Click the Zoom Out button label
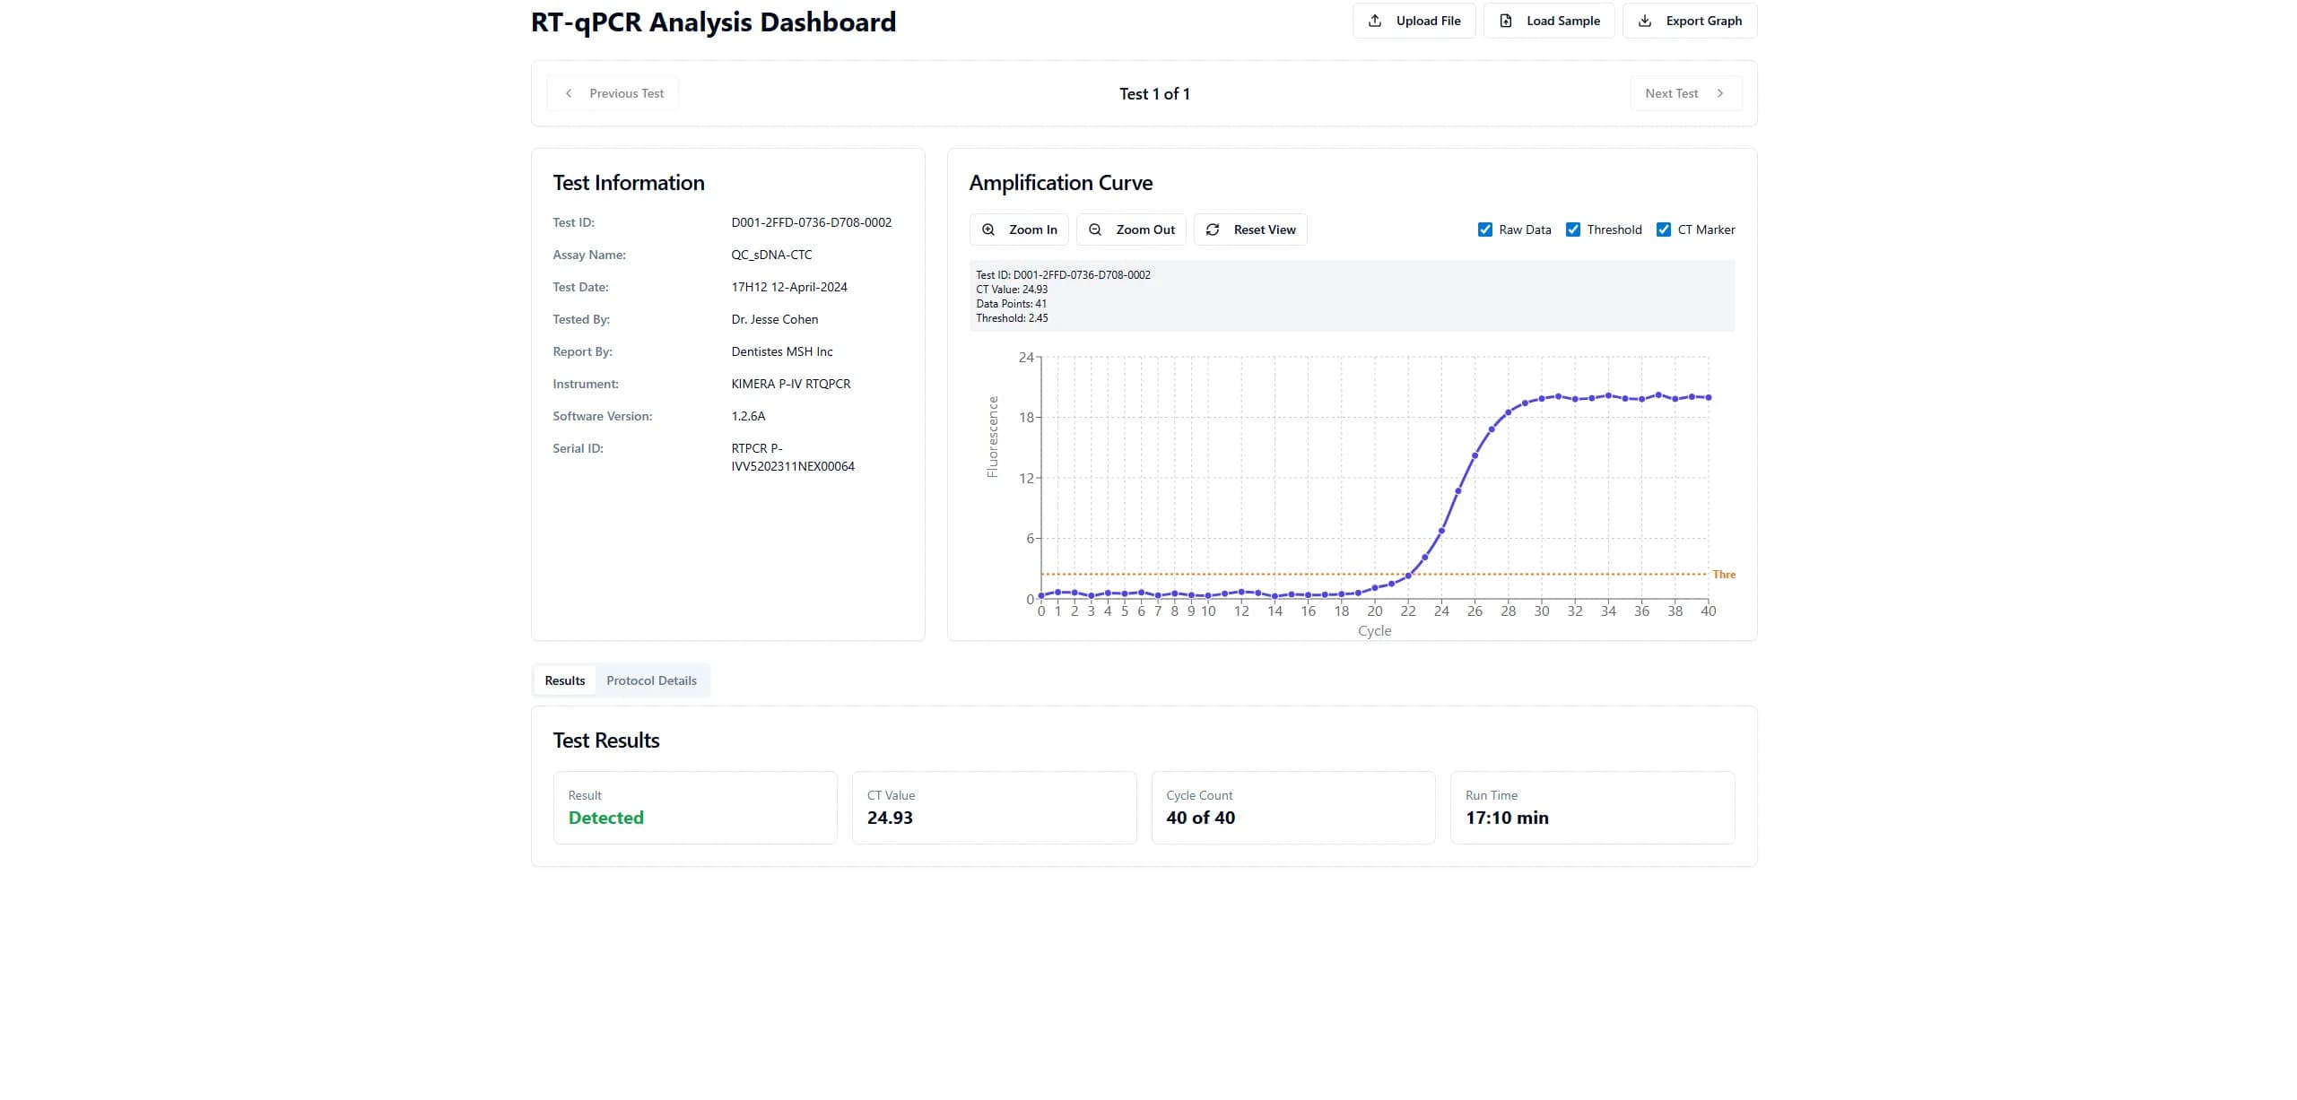Viewport: 2297px width, 1100px height. pyautogui.click(x=1145, y=230)
